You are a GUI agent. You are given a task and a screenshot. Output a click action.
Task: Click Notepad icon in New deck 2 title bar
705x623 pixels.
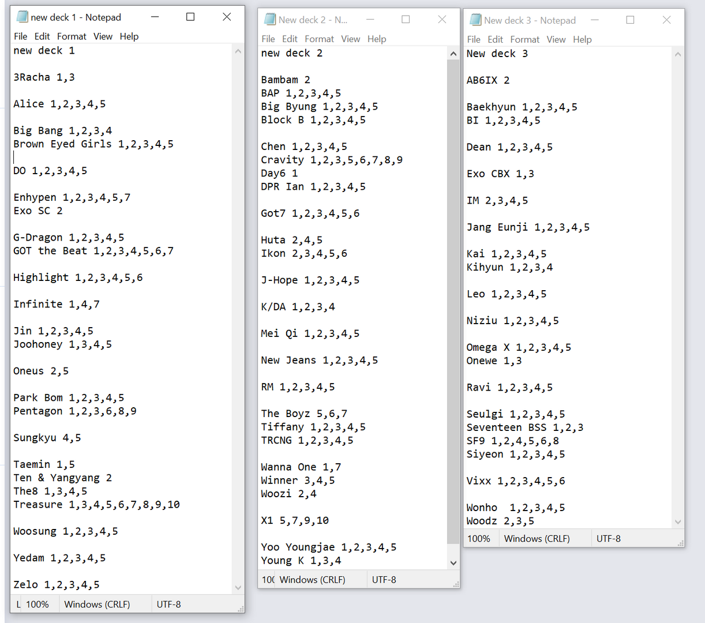[270, 20]
